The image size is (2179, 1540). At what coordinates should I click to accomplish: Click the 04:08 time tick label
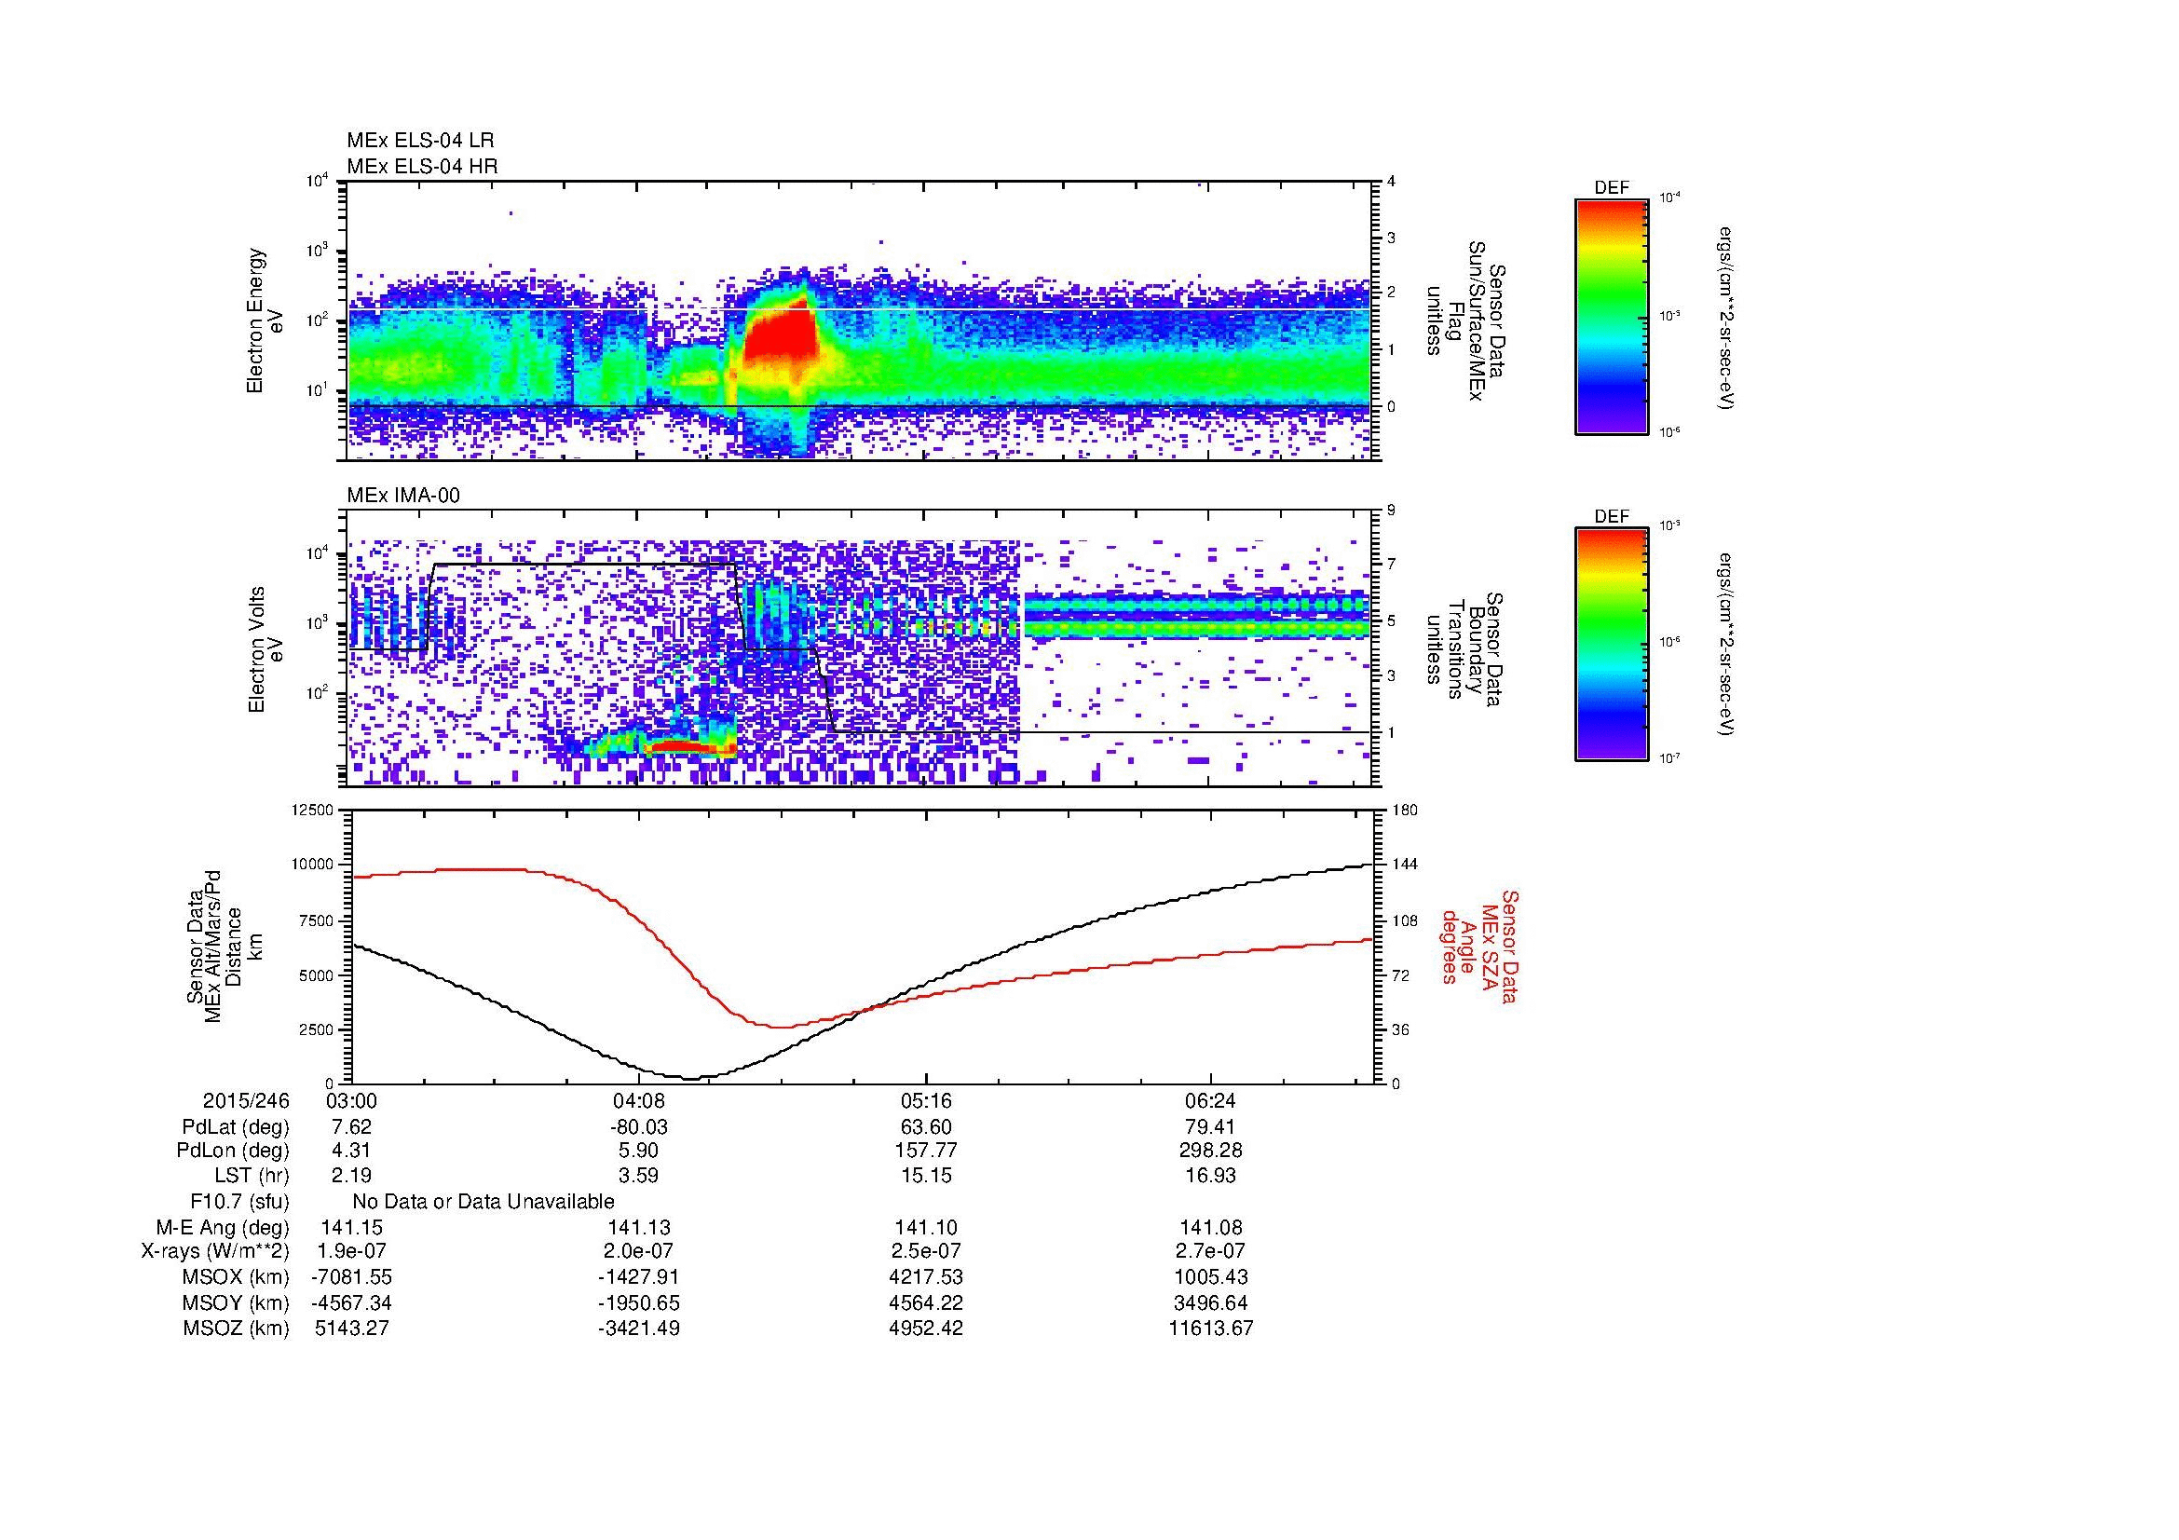tap(638, 1101)
